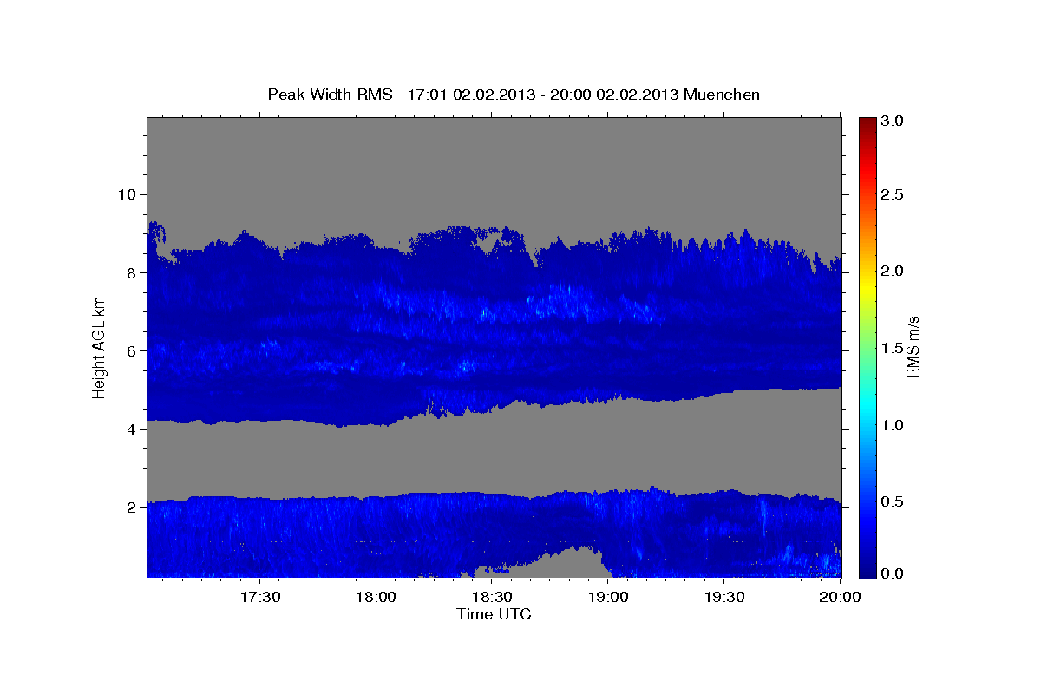The width and height of the screenshot is (1041, 694).
Task: Click the height tick label 8
Action: [x=132, y=272]
